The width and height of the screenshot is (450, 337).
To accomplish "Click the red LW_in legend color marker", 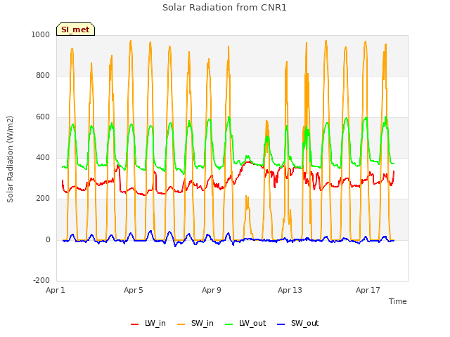I will (x=134, y=324).
